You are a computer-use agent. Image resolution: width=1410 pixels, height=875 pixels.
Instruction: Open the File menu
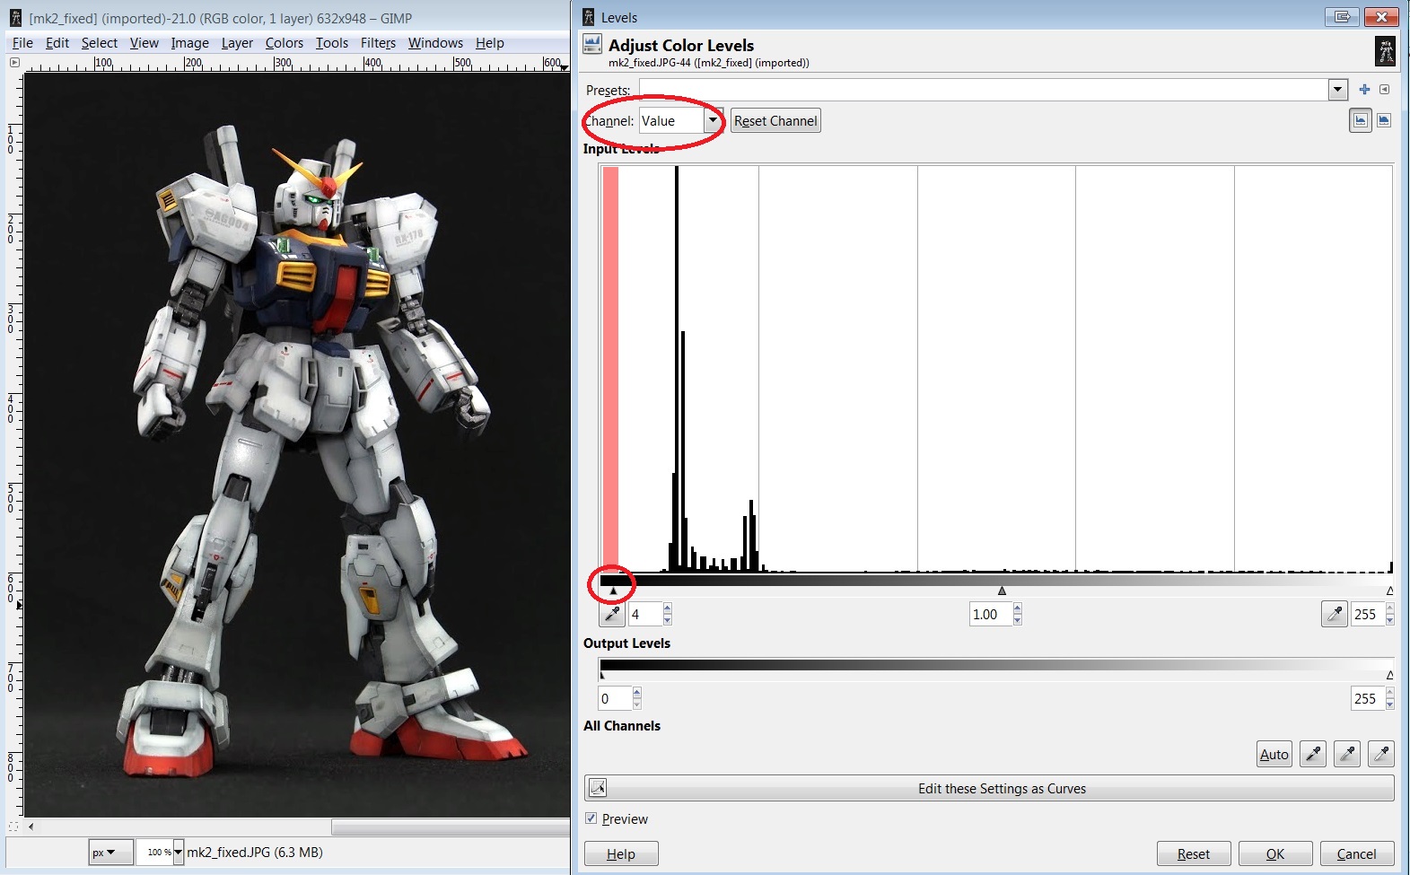(22, 42)
